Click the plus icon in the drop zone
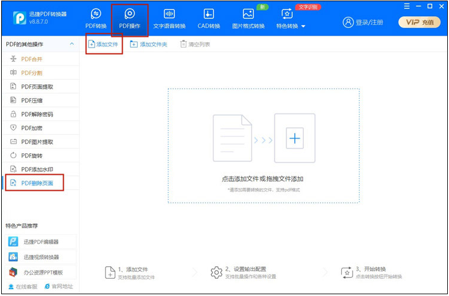449x296 pixels. pos(295,138)
